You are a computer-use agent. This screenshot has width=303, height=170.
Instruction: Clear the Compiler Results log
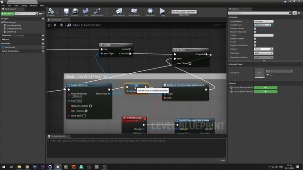[223, 161]
